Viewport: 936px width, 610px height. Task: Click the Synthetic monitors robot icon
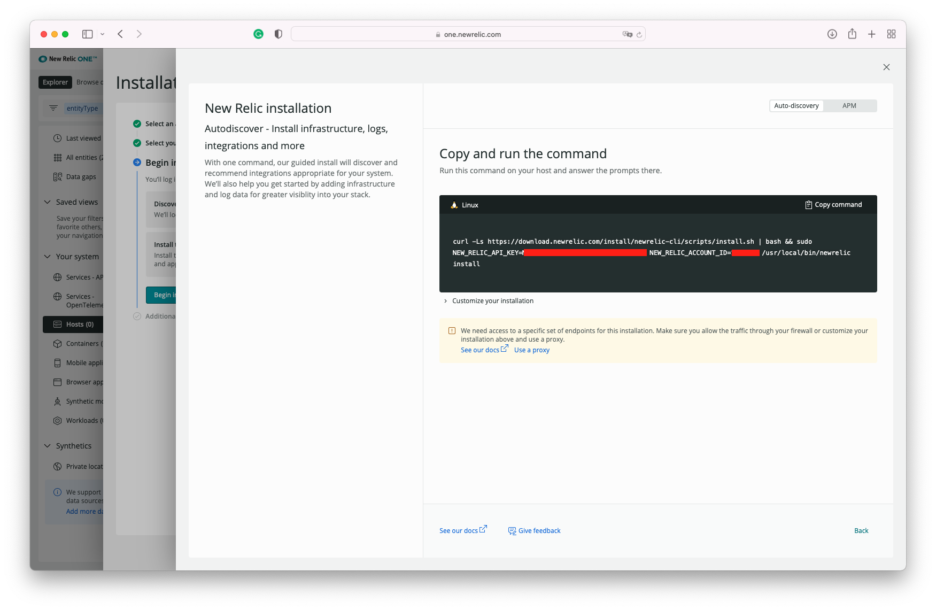(x=57, y=401)
